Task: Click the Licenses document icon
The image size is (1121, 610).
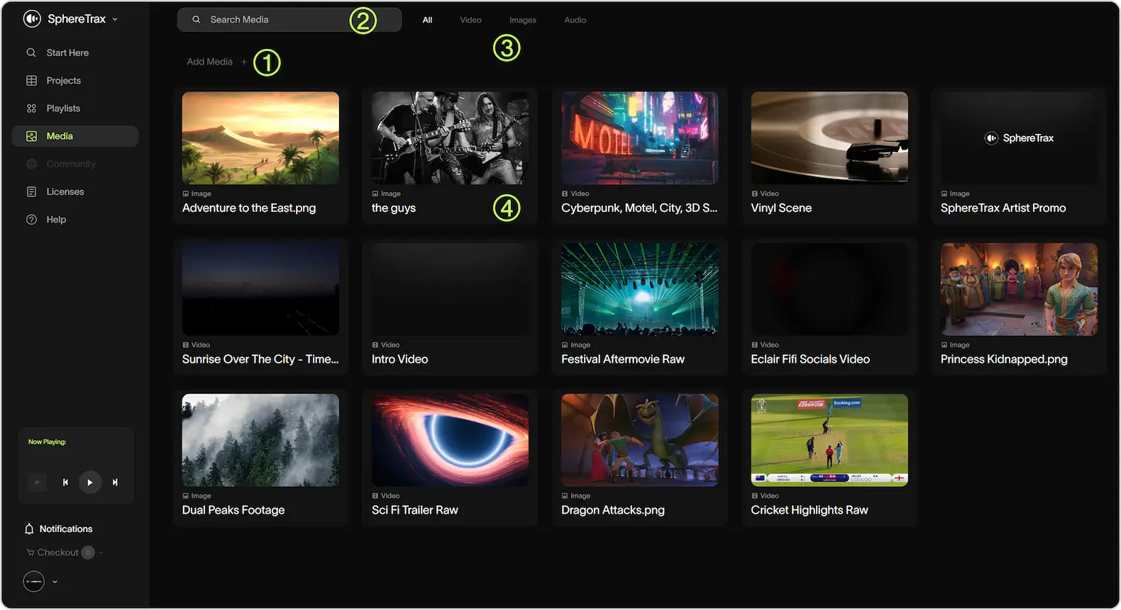Action: coord(31,192)
